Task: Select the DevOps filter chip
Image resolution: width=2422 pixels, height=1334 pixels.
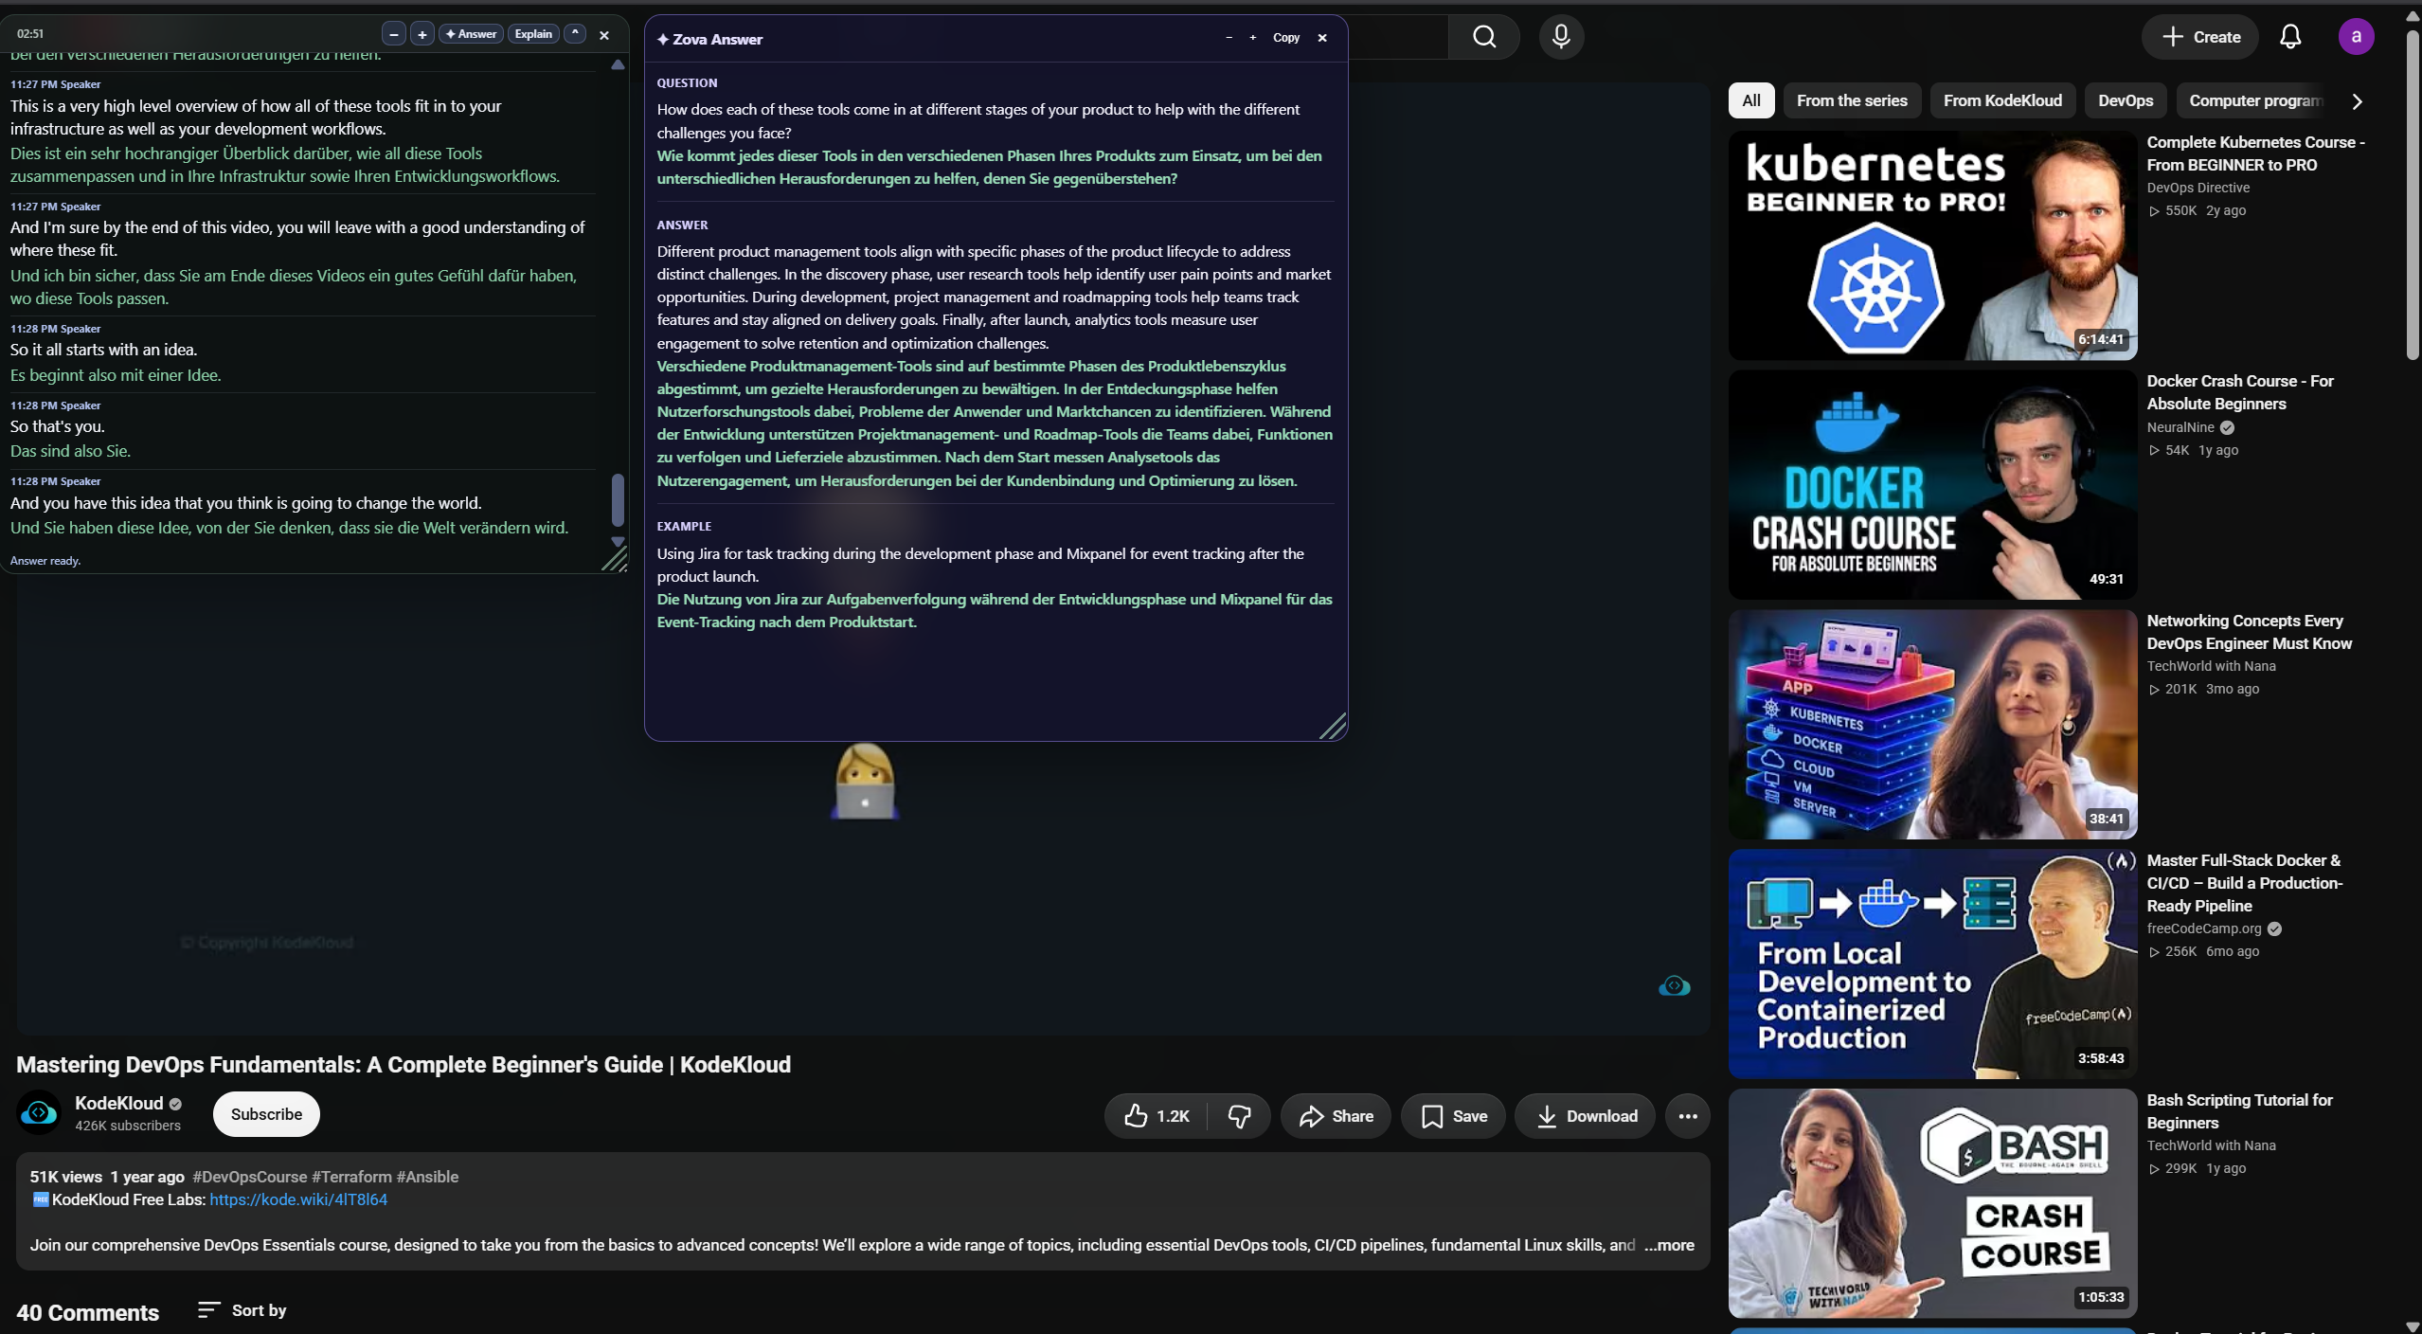Action: click(2126, 100)
